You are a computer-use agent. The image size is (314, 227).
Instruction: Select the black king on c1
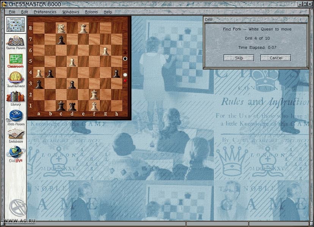[x=61, y=106]
